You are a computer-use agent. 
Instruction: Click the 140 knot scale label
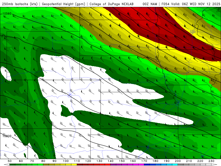pyautogui.click(x=110, y=161)
